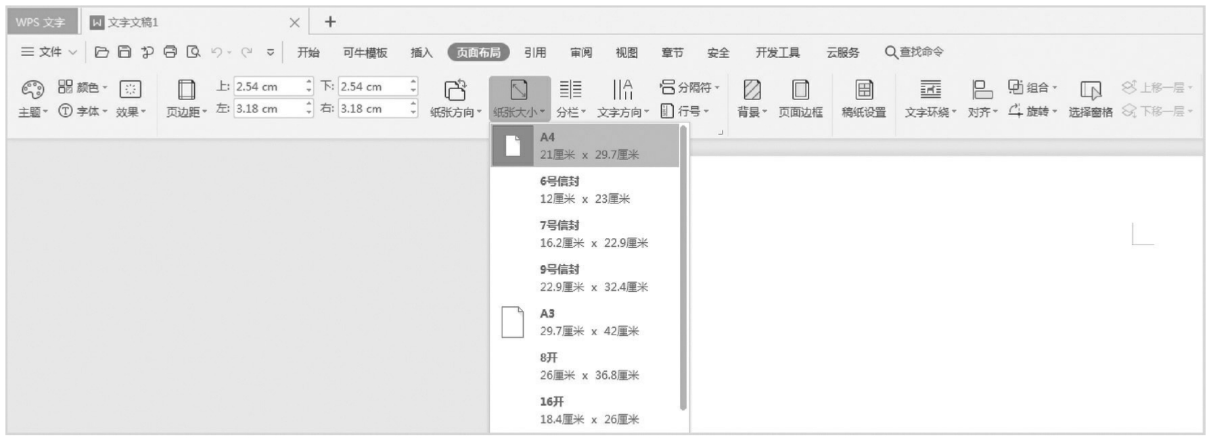Select 16开 paper size option
Image resolution: width=1211 pixels, height=440 pixels.
[585, 410]
